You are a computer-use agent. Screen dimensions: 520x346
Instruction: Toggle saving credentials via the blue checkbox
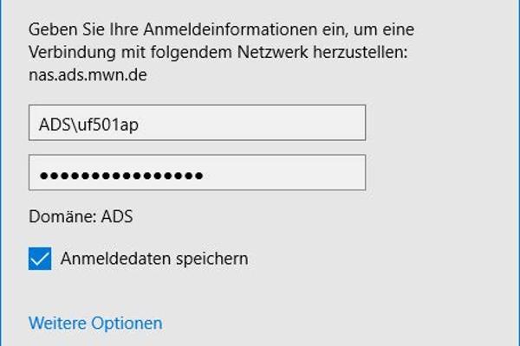40,258
